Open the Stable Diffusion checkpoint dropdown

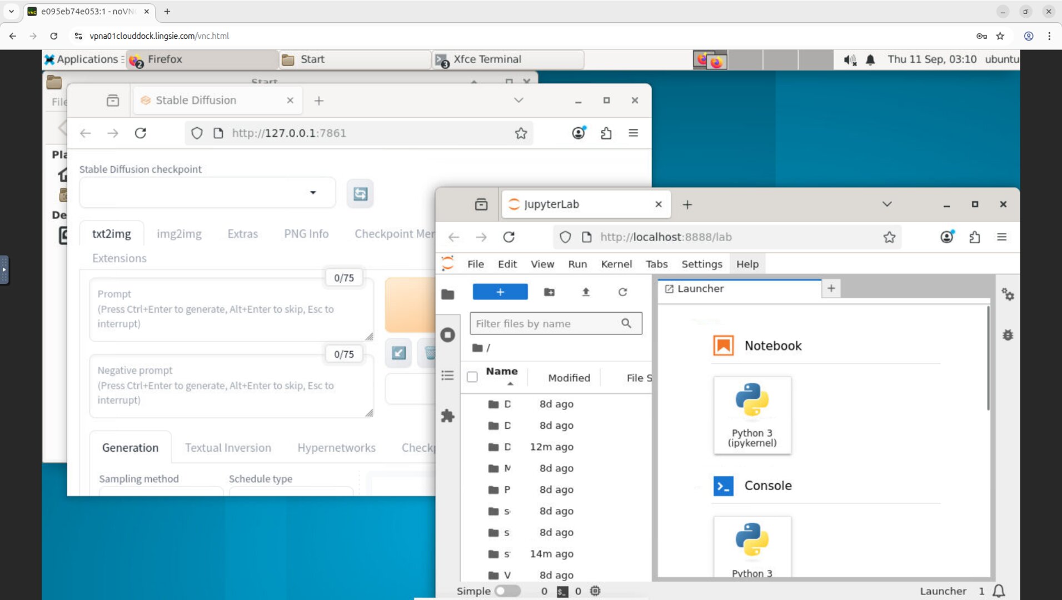pyautogui.click(x=314, y=192)
